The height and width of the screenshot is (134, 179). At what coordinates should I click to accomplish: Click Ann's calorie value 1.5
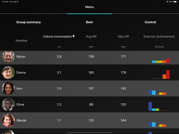pos(59,89)
